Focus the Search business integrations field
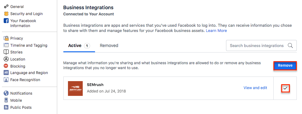Screen dimensions: 302x114 click(261, 46)
